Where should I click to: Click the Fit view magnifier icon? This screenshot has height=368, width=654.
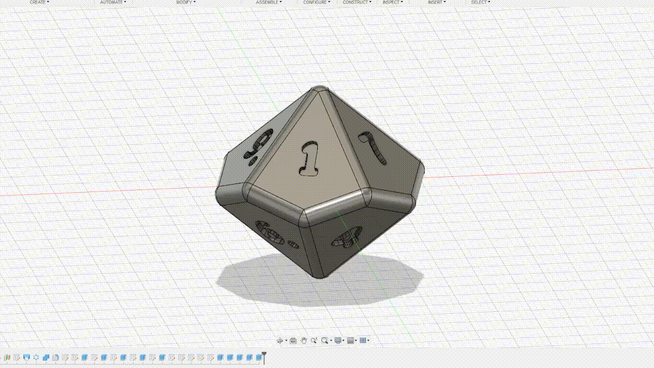(324, 340)
